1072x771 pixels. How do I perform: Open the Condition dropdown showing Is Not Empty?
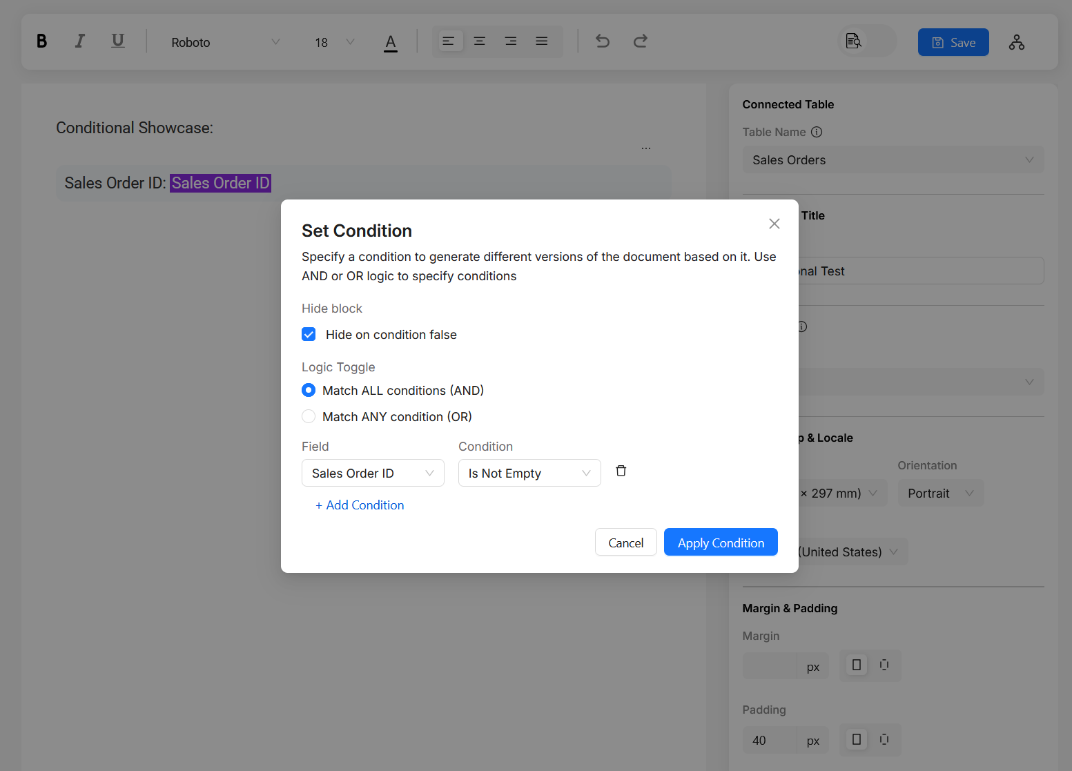(x=529, y=473)
